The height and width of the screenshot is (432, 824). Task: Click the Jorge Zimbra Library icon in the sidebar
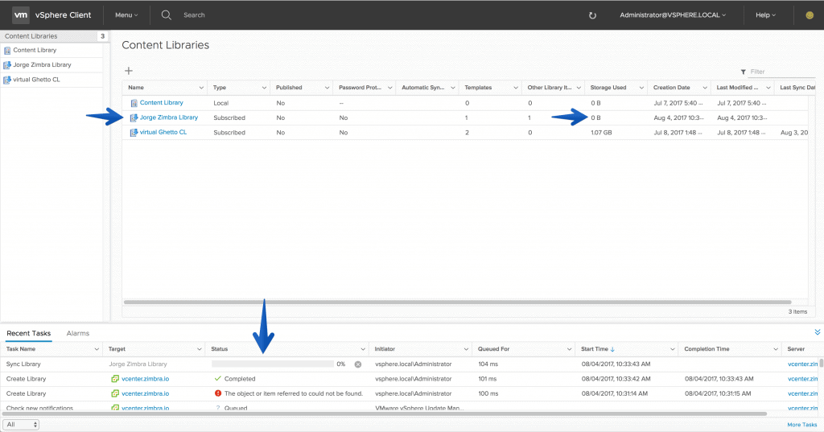(x=7, y=65)
